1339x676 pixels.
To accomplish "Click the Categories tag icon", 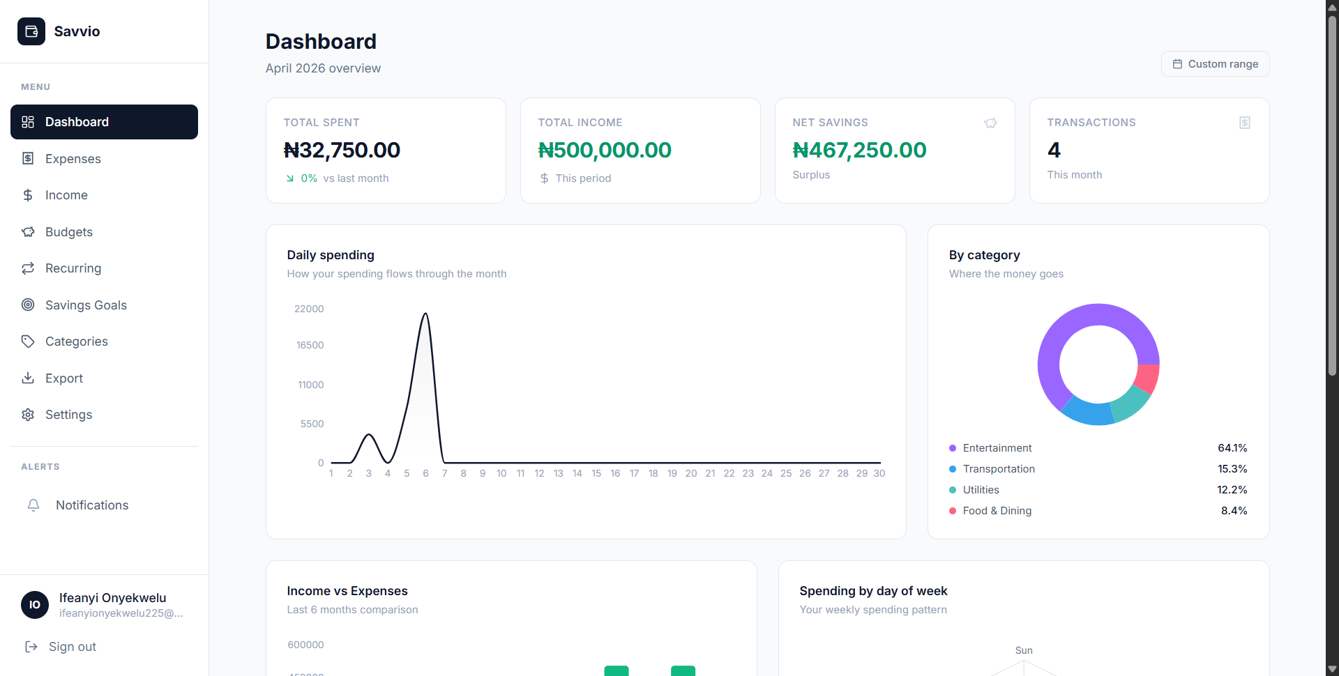I will [27, 341].
